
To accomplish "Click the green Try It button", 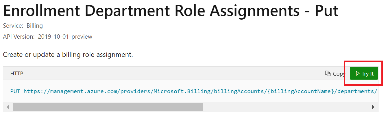I will click(x=364, y=73).
